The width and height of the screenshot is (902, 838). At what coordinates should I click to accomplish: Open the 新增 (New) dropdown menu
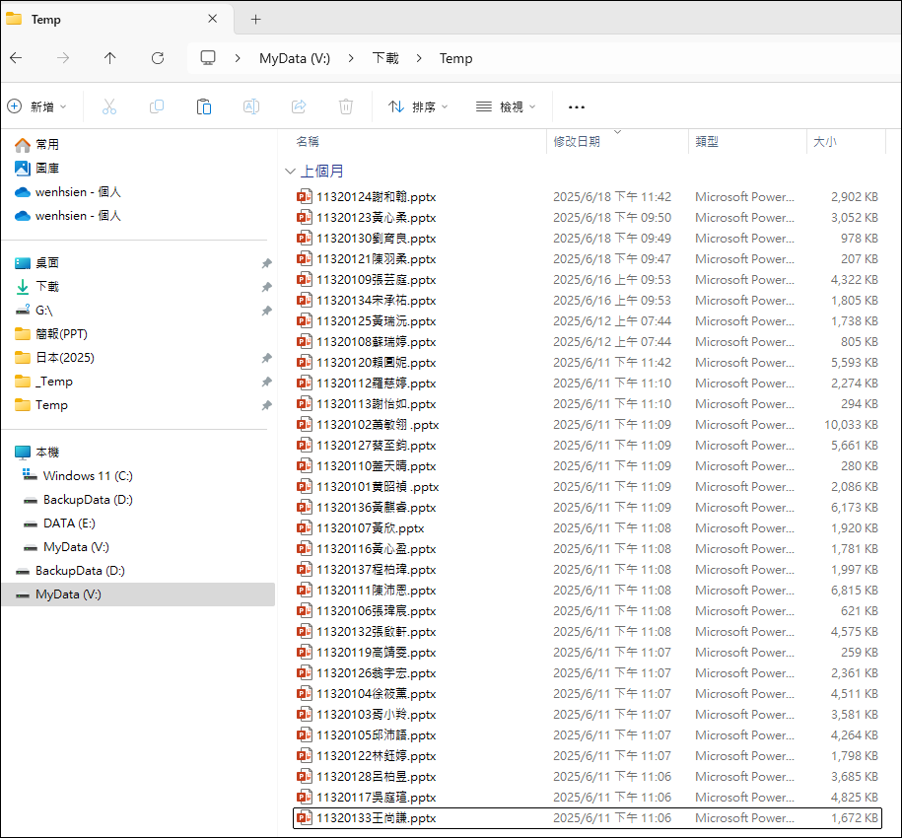pyautogui.click(x=37, y=106)
